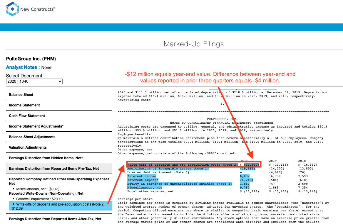Click the highlighted 2020 value 6,837
The width and height of the screenshot is (343, 224).
coord(245,176)
